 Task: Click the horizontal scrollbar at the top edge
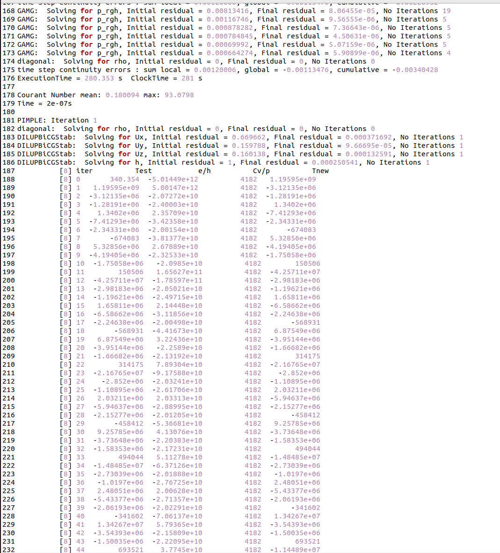(x=250, y=2)
